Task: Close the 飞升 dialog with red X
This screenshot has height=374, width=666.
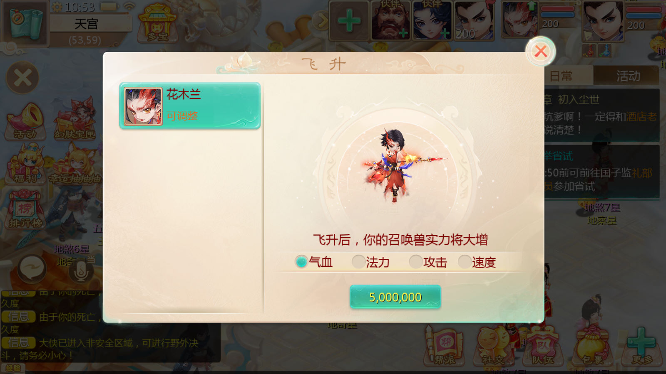Action: click(x=540, y=51)
